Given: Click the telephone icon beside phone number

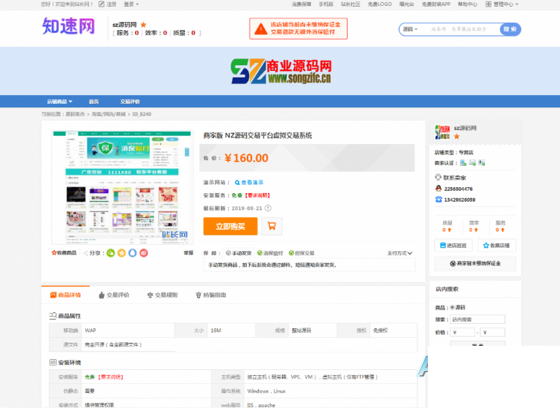Looking at the screenshot, I should pyautogui.click(x=438, y=200).
